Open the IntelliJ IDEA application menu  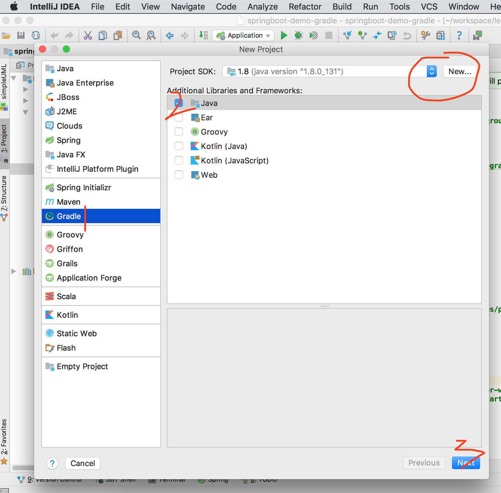click(x=55, y=7)
